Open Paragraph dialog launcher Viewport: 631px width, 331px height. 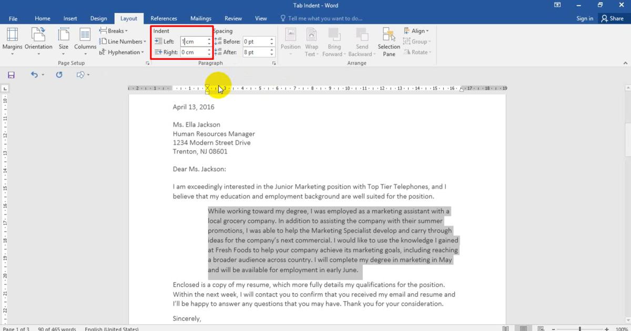[274, 63]
